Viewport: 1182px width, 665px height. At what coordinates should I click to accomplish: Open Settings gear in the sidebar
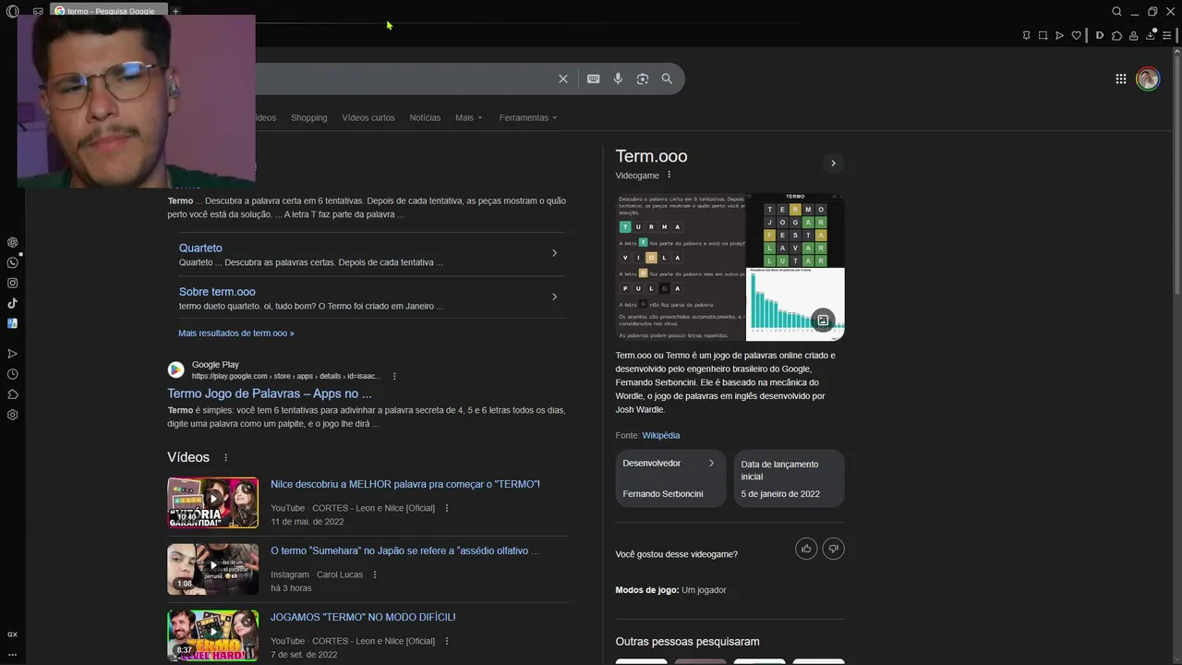[13, 415]
